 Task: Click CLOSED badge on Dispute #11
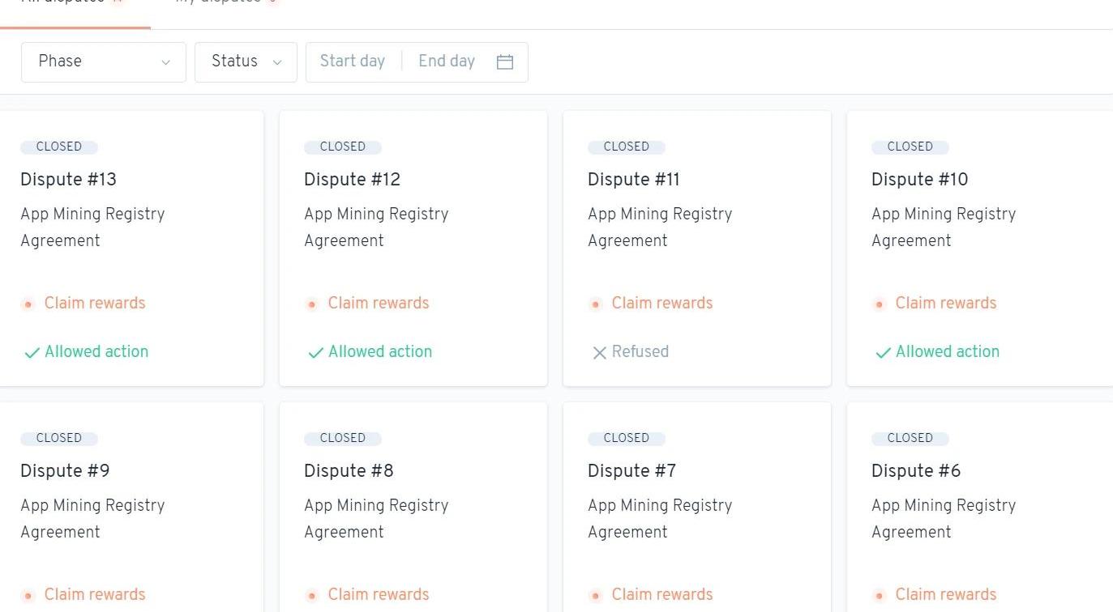(627, 147)
